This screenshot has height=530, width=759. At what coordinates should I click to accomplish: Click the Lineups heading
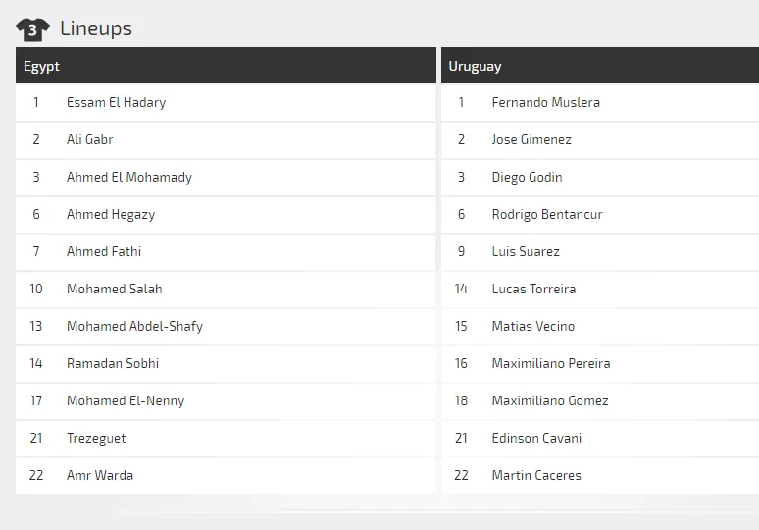coord(96,28)
